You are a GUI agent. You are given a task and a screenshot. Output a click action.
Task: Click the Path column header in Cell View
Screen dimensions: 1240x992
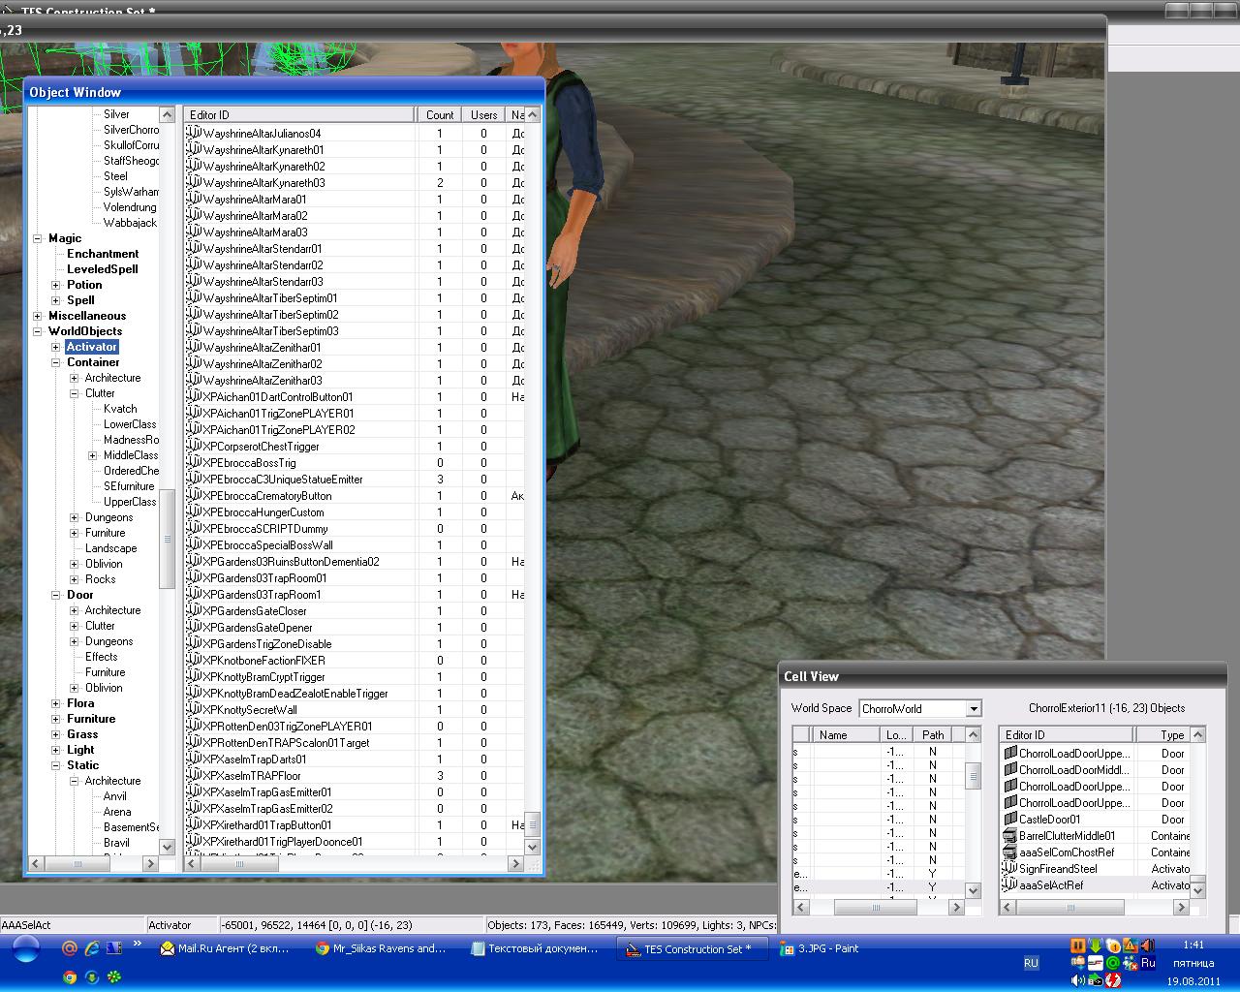point(933,735)
